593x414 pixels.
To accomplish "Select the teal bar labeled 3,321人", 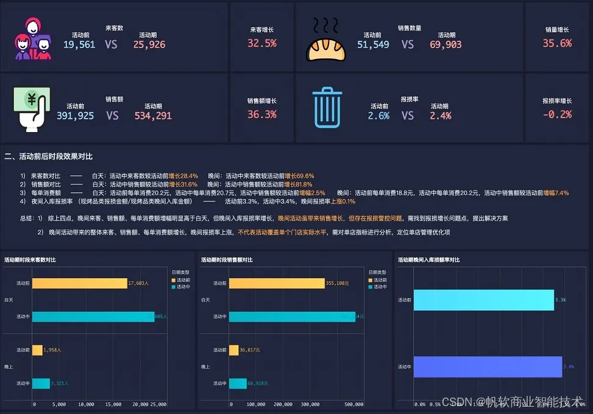I will 41,384.
